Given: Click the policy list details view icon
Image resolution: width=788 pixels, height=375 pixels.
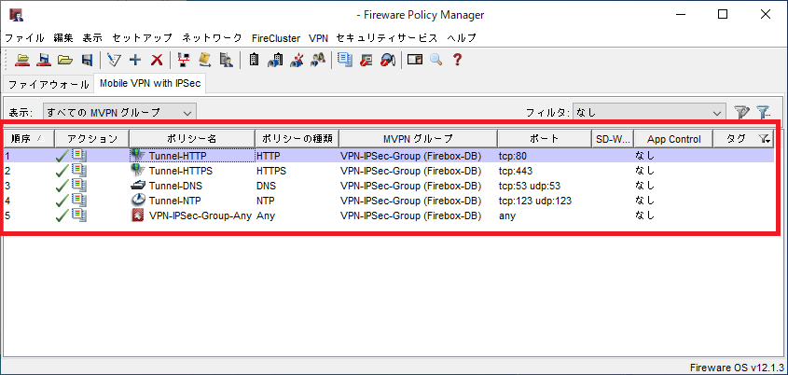Looking at the screenshot, I should 345,60.
